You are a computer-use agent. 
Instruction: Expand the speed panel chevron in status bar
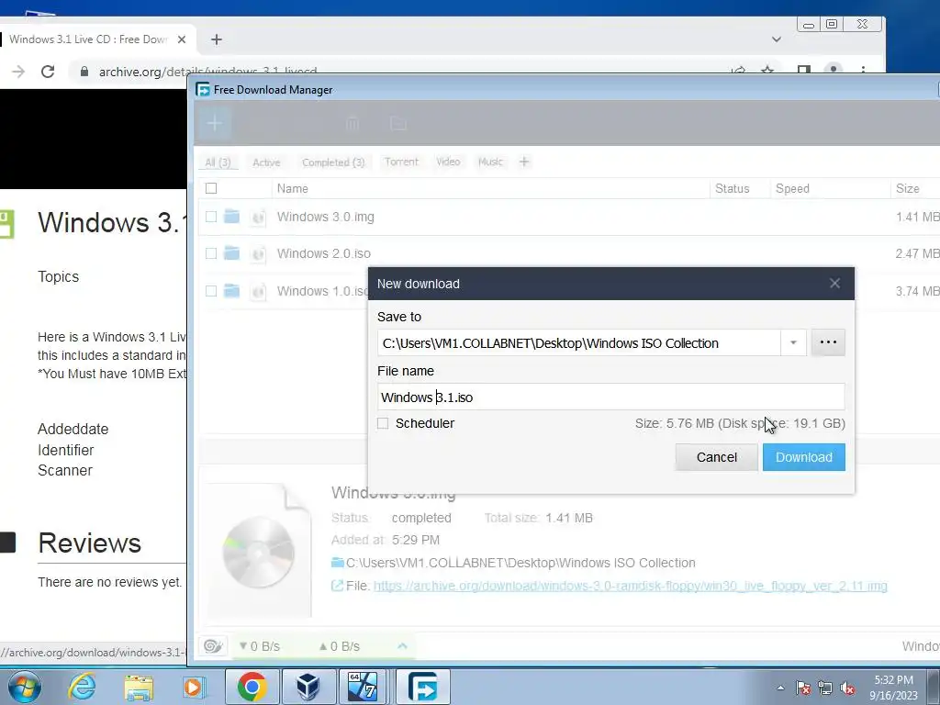tap(402, 646)
